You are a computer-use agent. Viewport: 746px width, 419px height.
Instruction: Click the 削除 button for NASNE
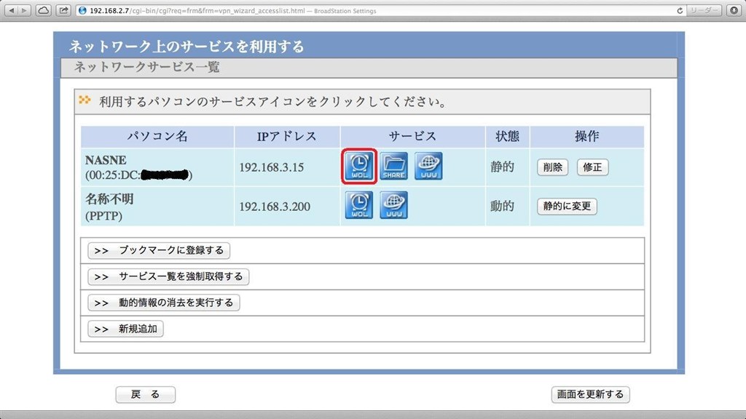point(553,167)
